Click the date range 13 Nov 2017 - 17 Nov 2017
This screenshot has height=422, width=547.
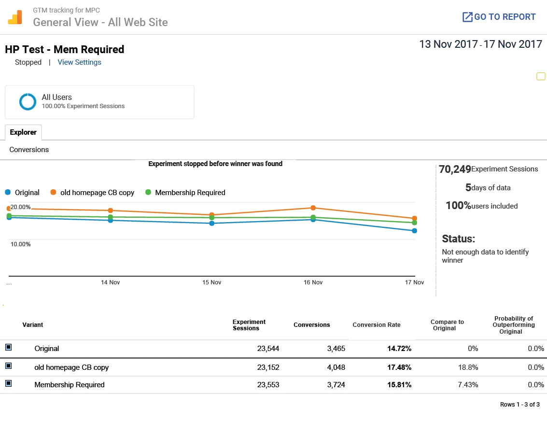point(480,44)
